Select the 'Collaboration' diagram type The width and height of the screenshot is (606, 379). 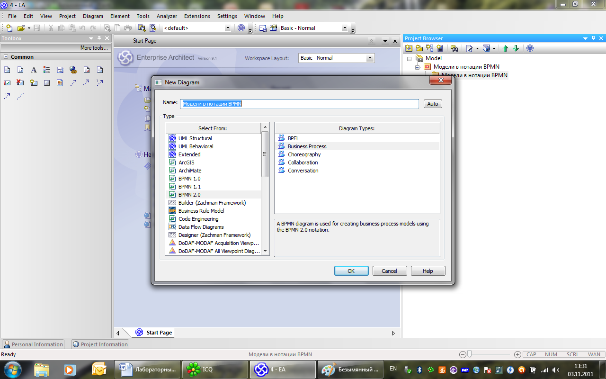point(303,162)
